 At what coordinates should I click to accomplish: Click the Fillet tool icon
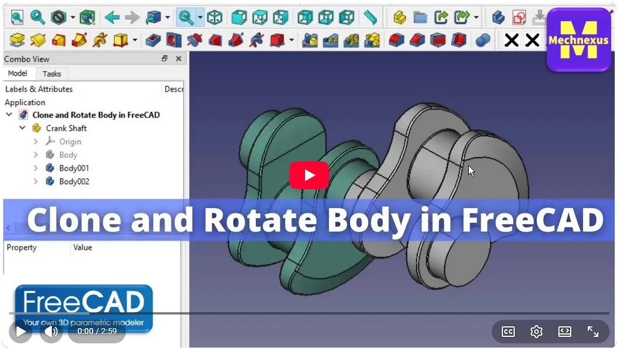pyautogui.click(x=396, y=40)
